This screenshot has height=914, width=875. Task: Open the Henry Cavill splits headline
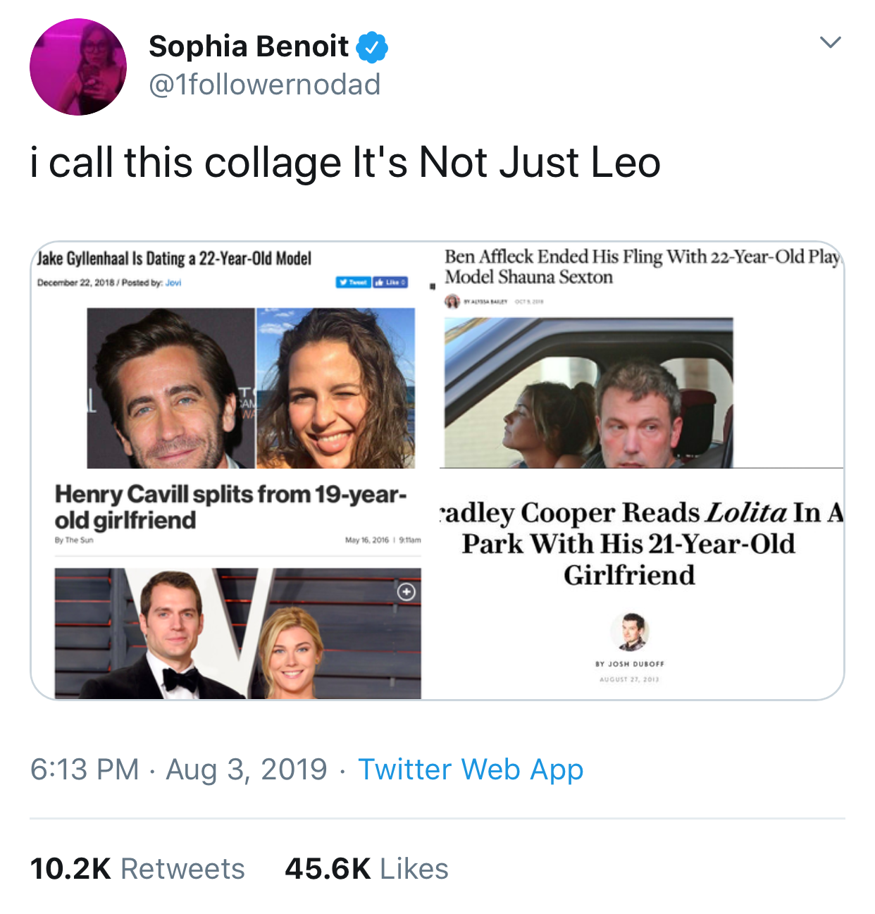point(230,507)
